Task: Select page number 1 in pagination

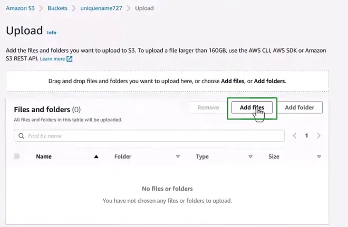Action: (x=306, y=136)
